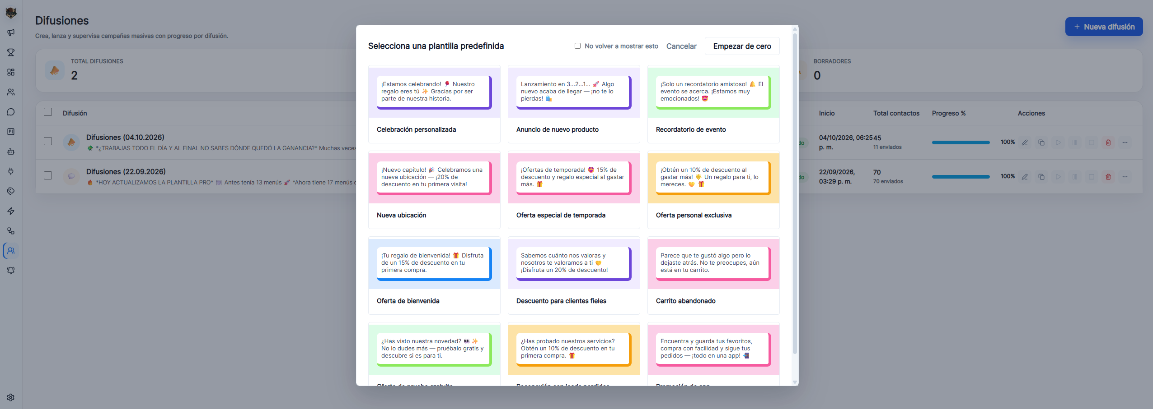Click the Cancelar link in template dialog
This screenshot has width=1153, height=409.
(681, 46)
